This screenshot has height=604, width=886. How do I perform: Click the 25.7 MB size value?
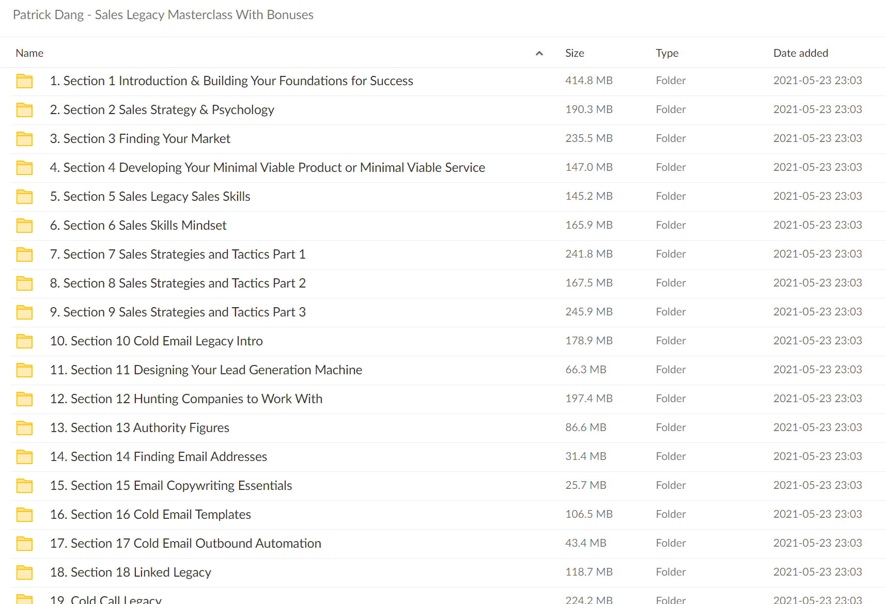[586, 485]
